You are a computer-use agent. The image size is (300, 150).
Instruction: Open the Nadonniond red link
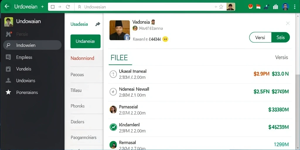(82, 58)
